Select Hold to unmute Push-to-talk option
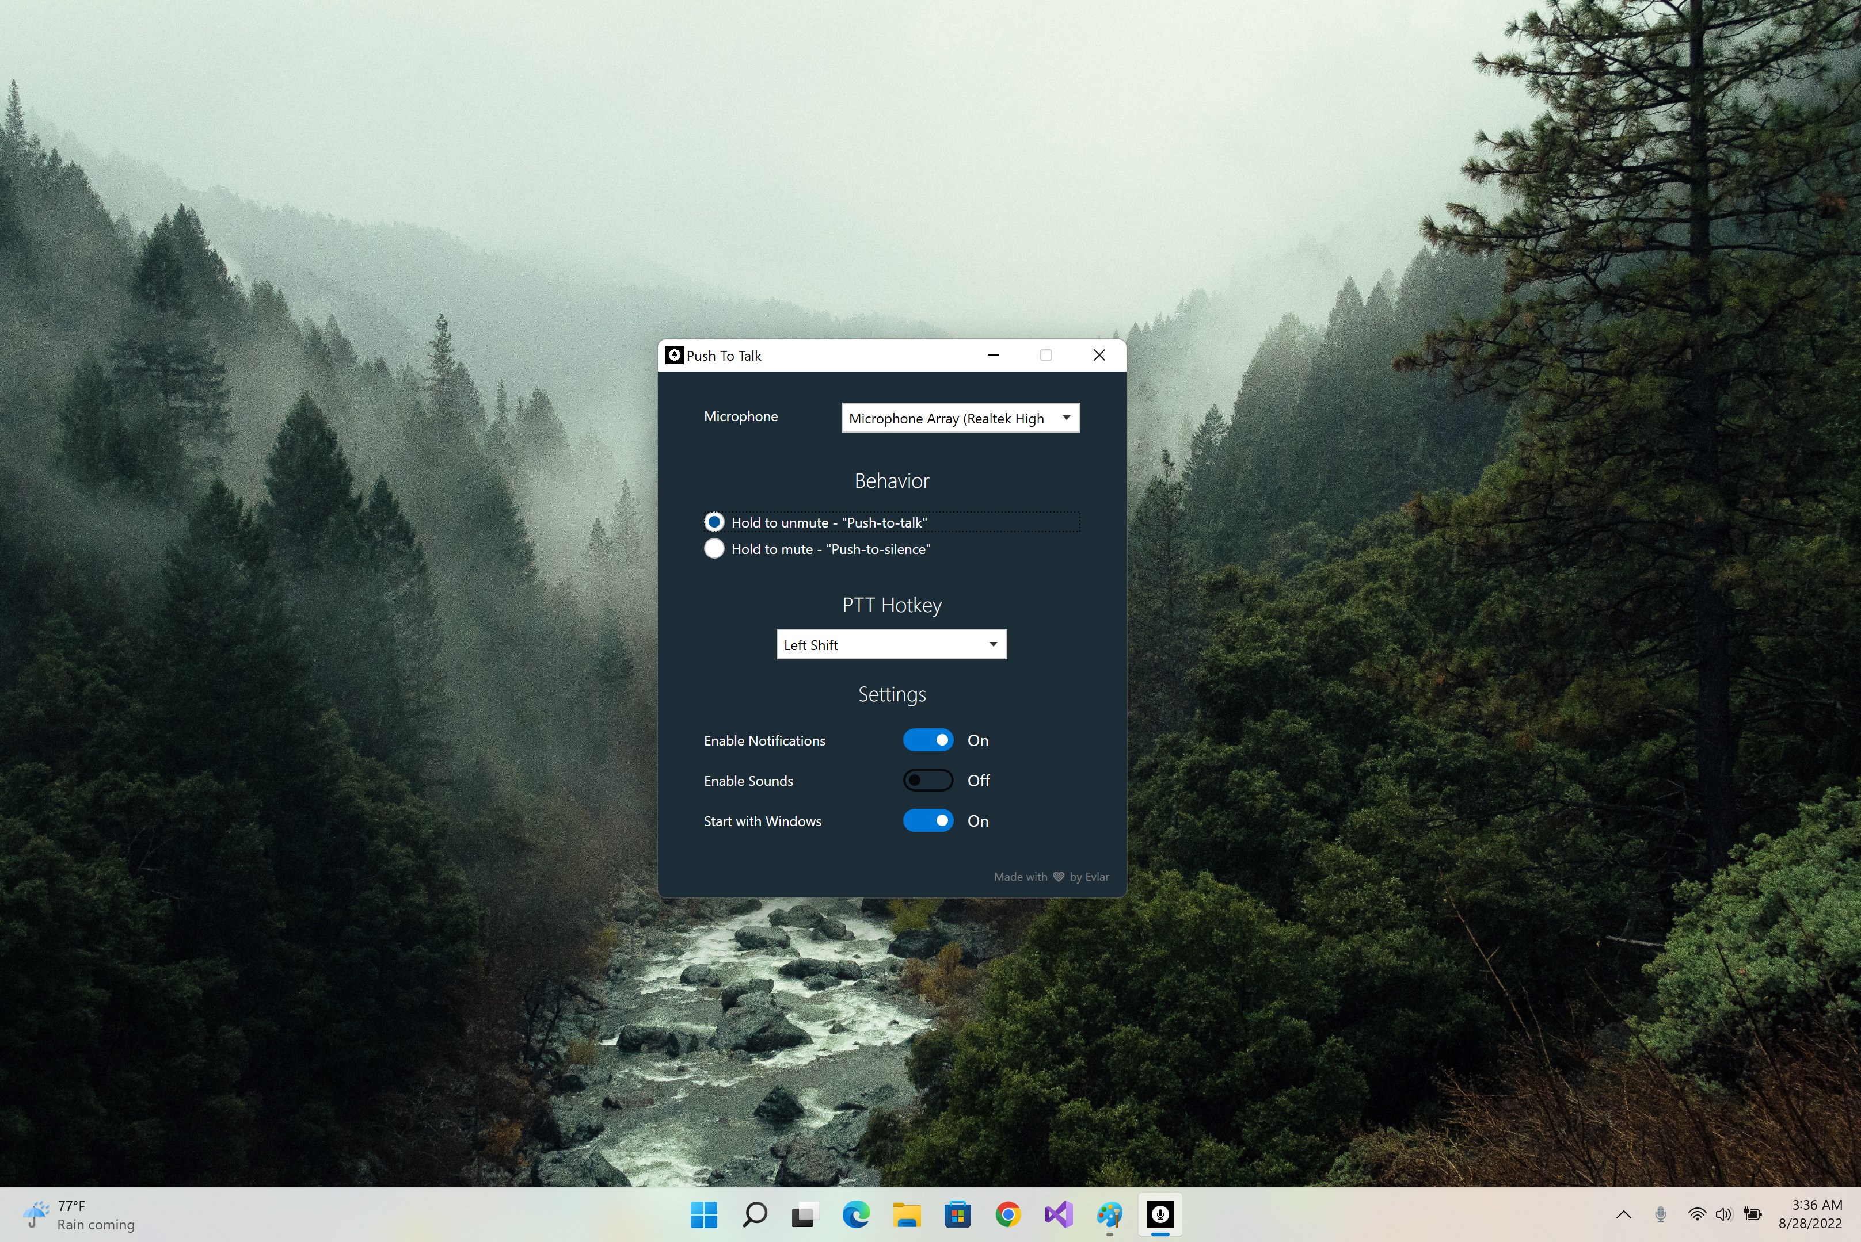 point(816,522)
